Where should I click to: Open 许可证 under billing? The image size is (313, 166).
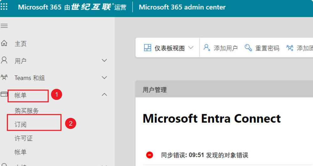pyautogui.click(x=23, y=138)
